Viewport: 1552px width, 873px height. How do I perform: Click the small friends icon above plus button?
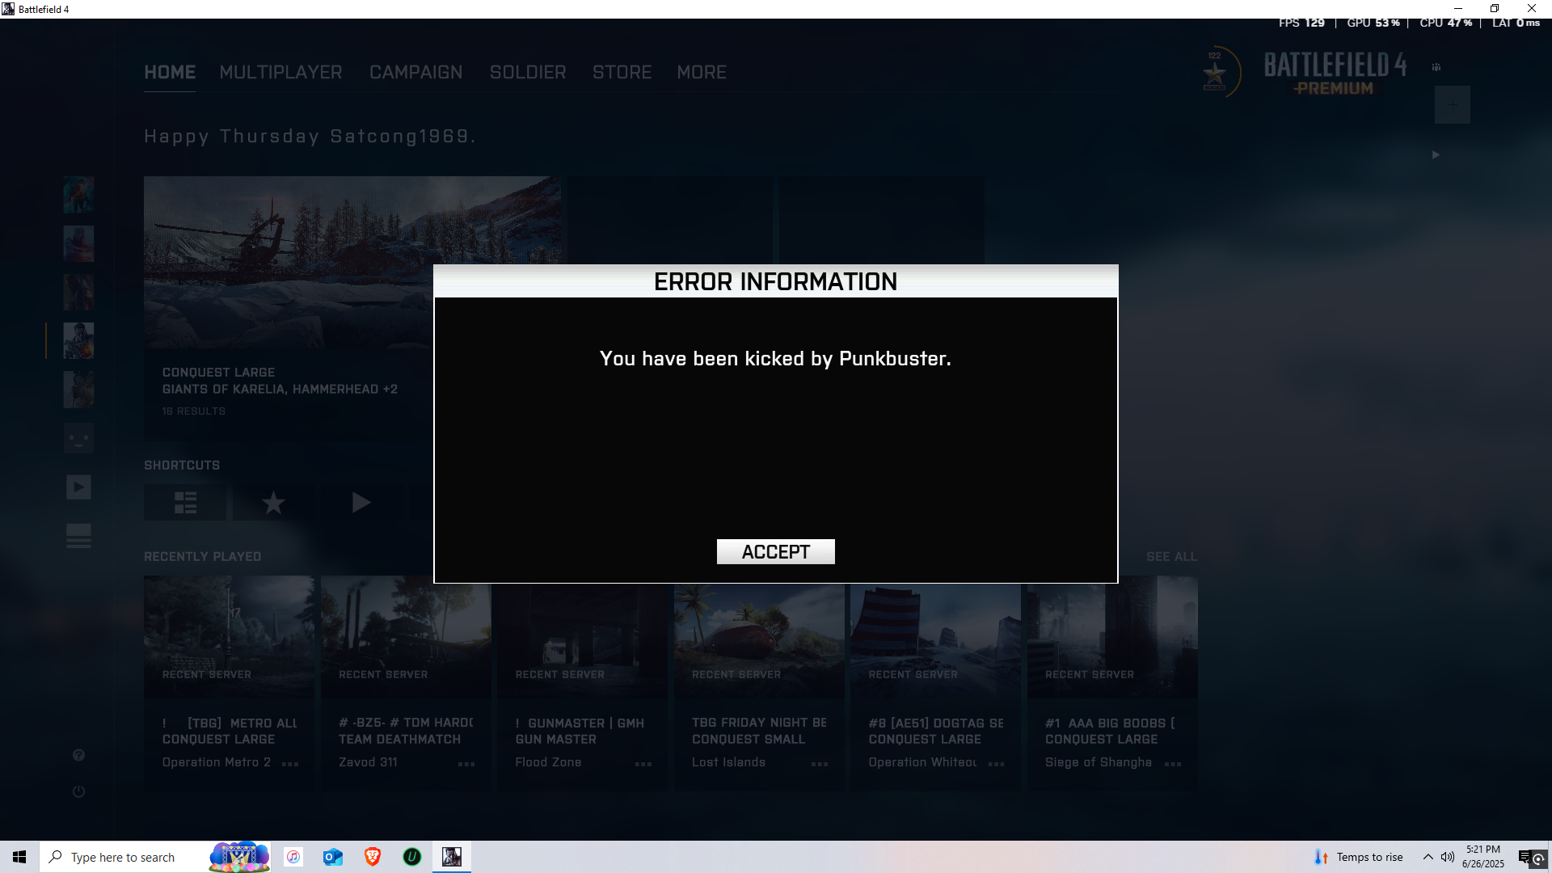[x=1436, y=67]
